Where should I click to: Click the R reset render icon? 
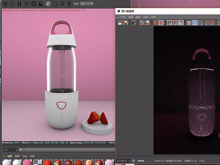point(26,4)
